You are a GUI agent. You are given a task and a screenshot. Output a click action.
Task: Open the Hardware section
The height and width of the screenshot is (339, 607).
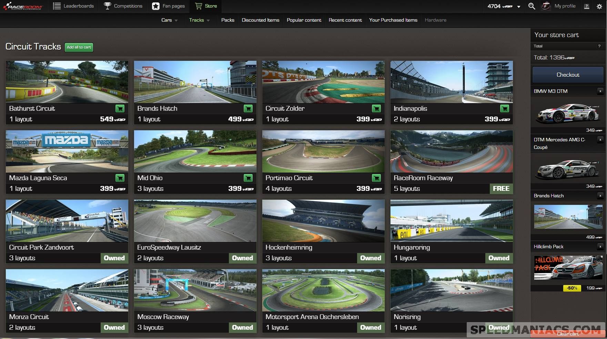pyautogui.click(x=435, y=20)
